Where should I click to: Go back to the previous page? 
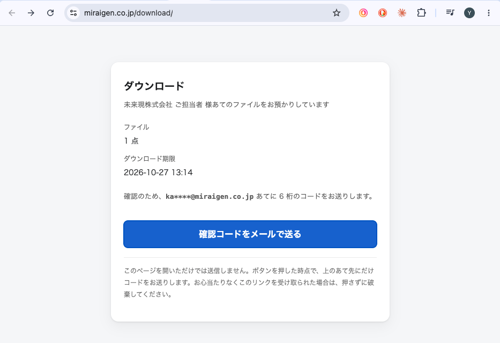point(12,13)
